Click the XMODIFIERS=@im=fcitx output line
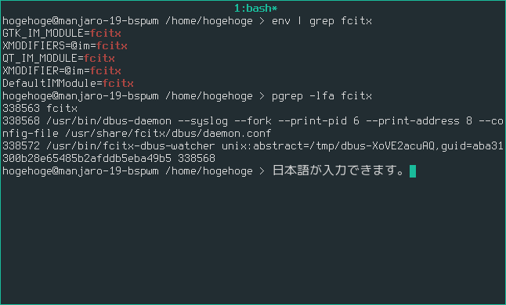 coord(65,45)
